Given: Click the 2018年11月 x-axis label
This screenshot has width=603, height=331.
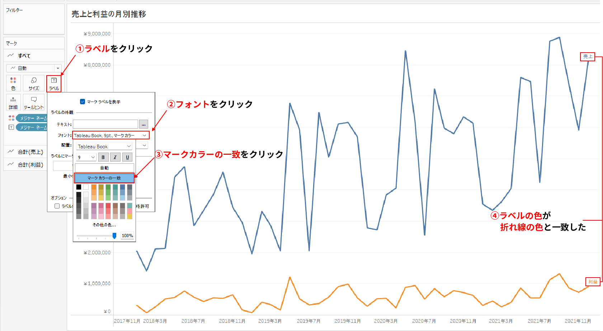Looking at the screenshot, I should tap(232, 321).
